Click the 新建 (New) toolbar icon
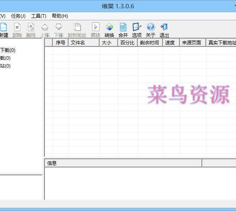Viewport: 236px width, 211px height. click(x=4, y=28)
